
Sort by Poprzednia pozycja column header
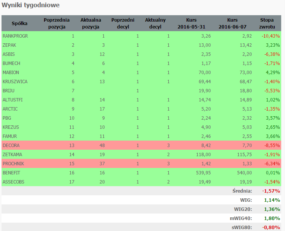(x=56, y=23)
